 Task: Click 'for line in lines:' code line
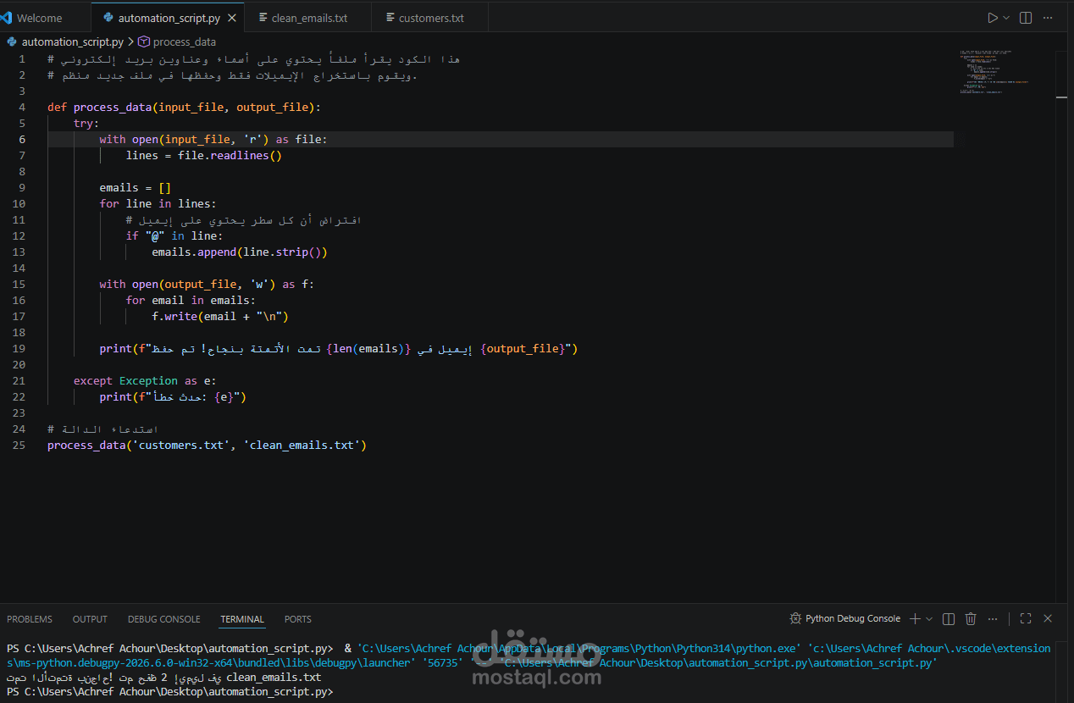[158, 204]
